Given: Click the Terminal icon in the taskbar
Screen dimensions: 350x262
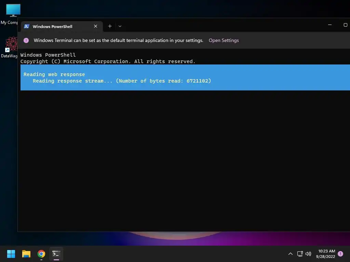Looking at the screenshot, I should click(56, 254).
